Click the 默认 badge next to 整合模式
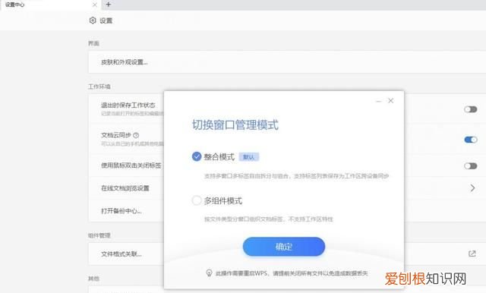The height and width of the screenshot is (293, 486). [x=248, y=157]
